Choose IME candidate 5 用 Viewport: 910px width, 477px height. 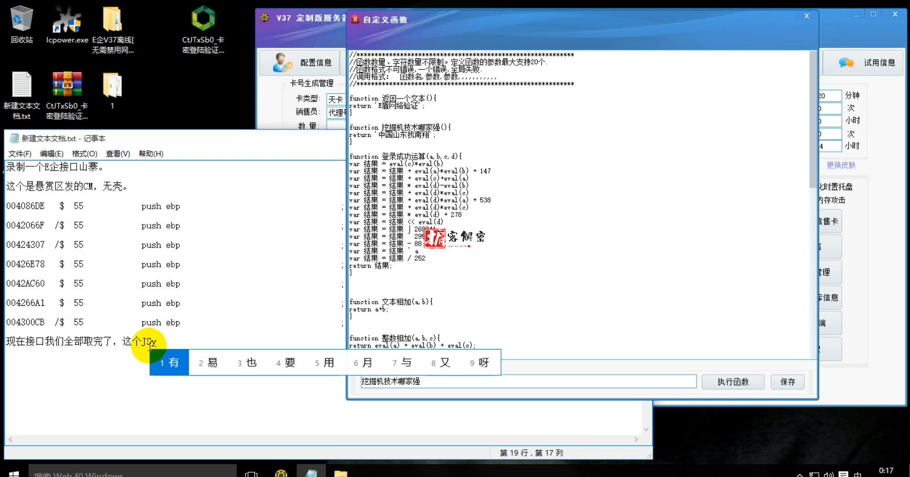point(324,363)
